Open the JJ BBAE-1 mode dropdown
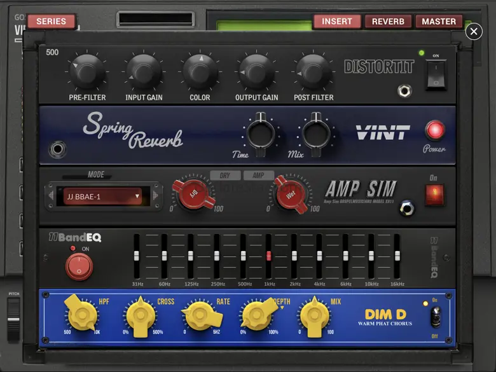 (102, 196)
